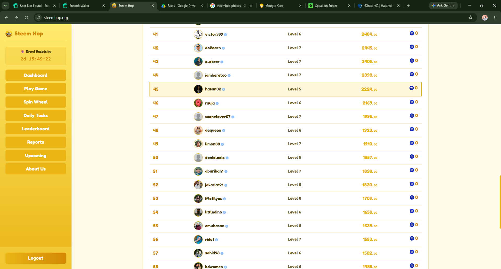The image size is (501, 269).
Task: Open the username link bdwomen
Action: coord(214,267)
